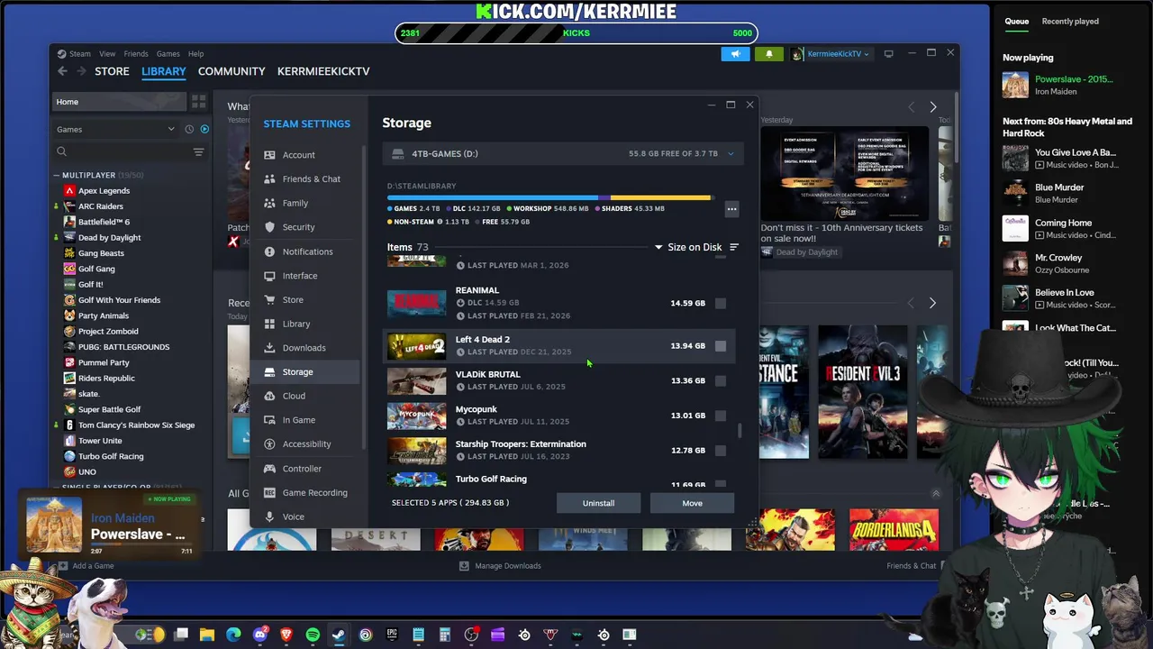Open the Cloud settings page

(x=308, y=396)
